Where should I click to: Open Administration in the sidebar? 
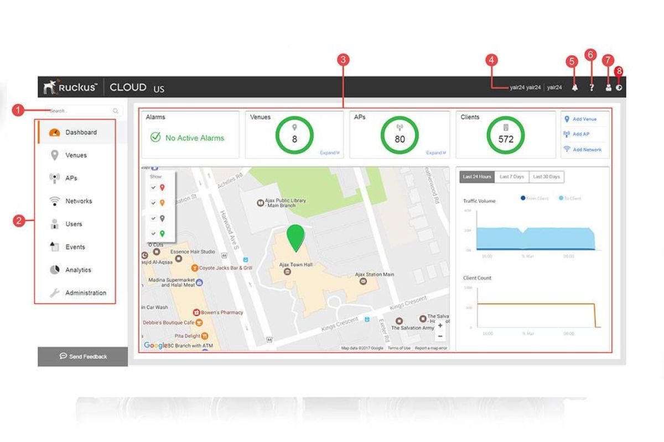pyautogui.click(x=86, y=293)
